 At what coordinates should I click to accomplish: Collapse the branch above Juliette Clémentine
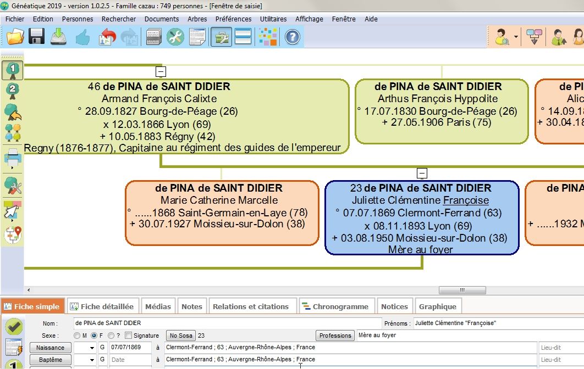coord(422,173)
